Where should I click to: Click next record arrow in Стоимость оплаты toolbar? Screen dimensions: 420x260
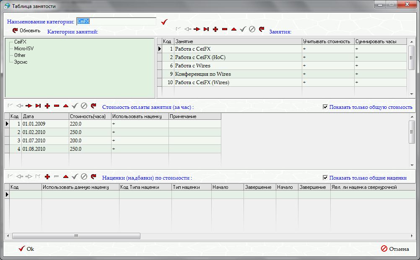(x=29, y=106)
